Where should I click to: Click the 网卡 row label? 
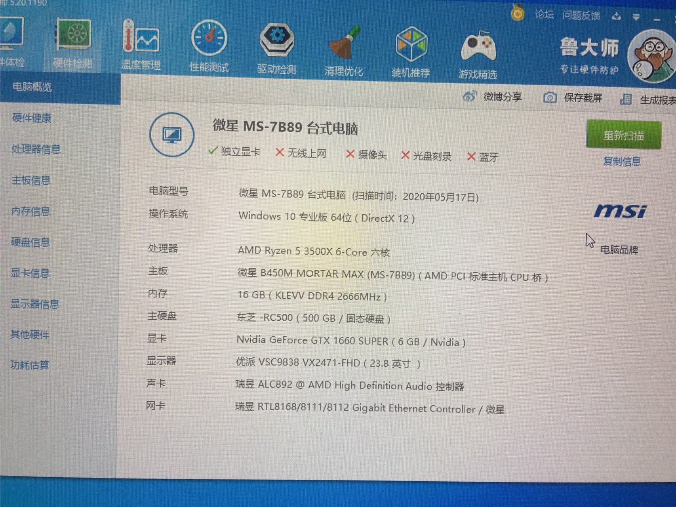tap(156, 406)
